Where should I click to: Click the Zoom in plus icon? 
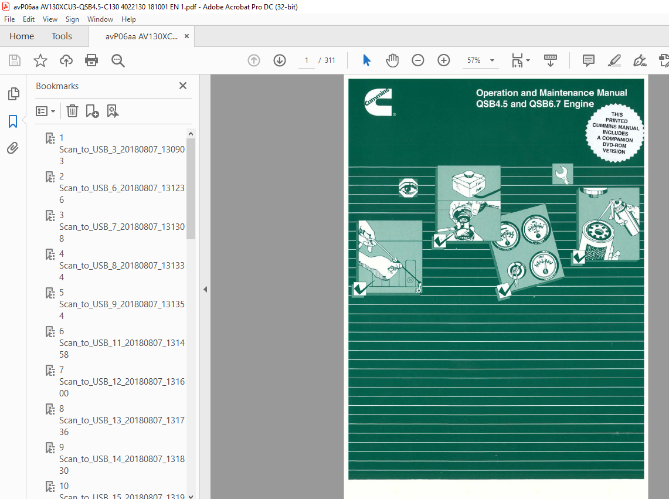point(444,60)
